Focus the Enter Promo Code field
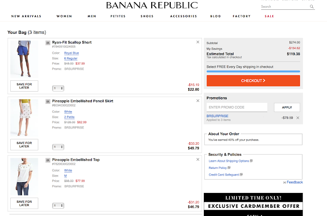The image size is (327, 216). click(x=237, y=107)
